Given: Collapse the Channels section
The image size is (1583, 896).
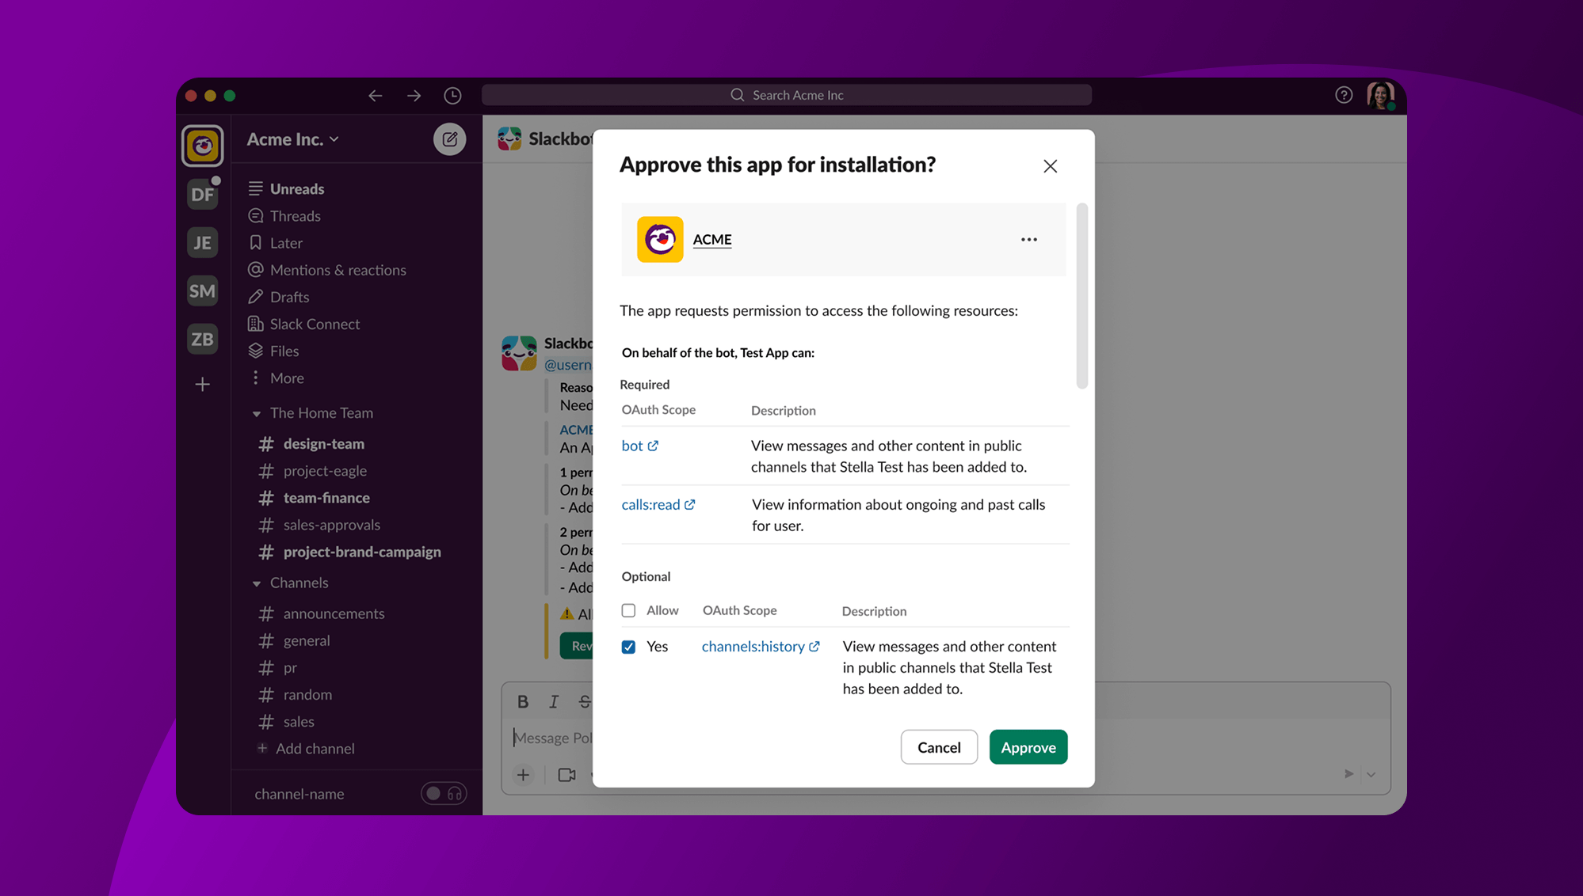Looking at the screenshot, I should [x=256, y=583].
